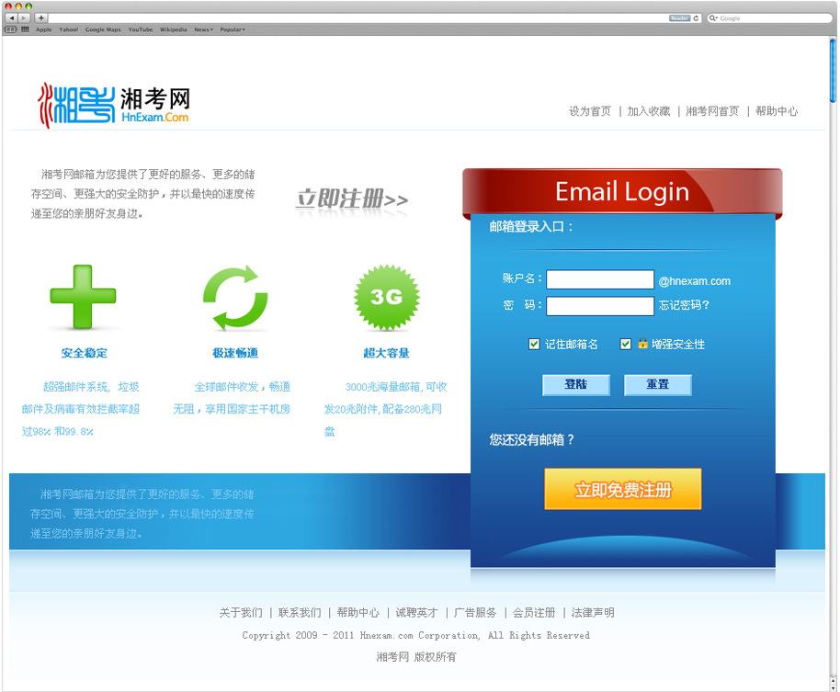
Task: Click the 3G capacity badge icon
Action: tap(387, 297)
